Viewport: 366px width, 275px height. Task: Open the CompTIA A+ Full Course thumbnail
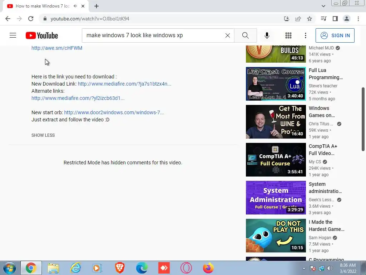point(276,160)
